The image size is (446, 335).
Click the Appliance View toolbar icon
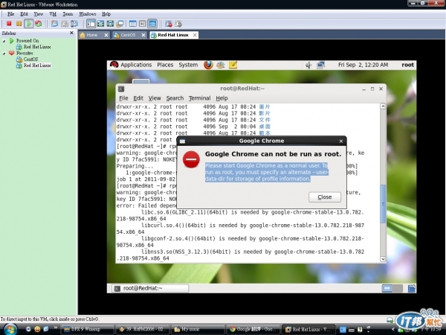click(143, 24)
